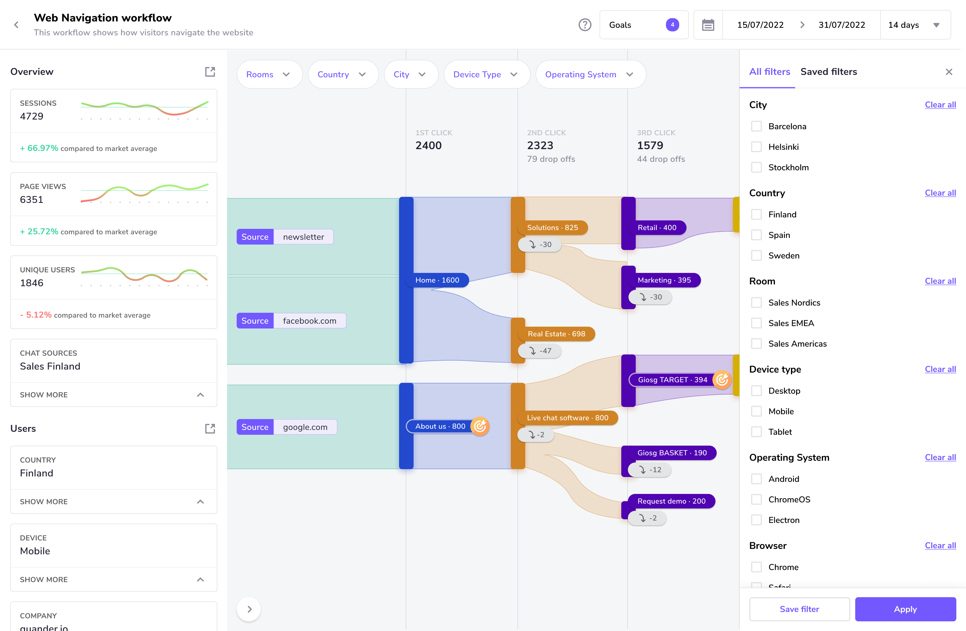966x631 pixels.
Task: Click the Request demo -2 drop-off badge
Action: coord(648,518)
